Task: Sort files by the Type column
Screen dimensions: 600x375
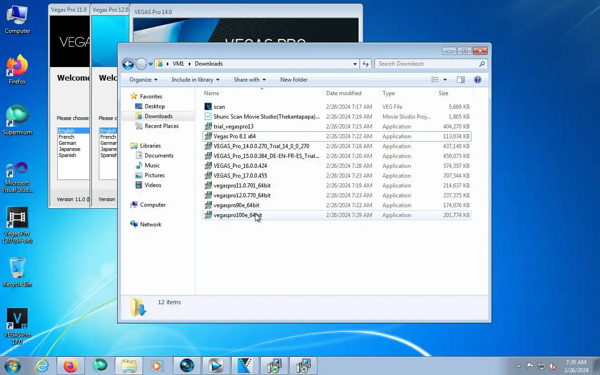Action: 407,93
